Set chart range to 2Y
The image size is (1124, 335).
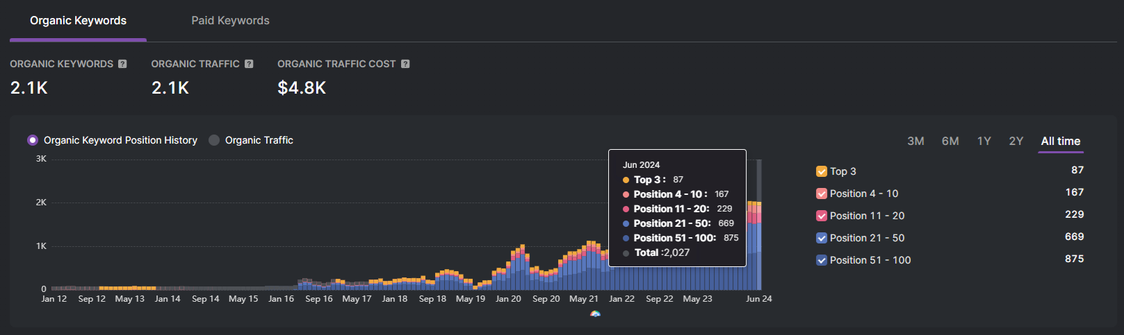pyautogui.click(x=1016, y=141)
